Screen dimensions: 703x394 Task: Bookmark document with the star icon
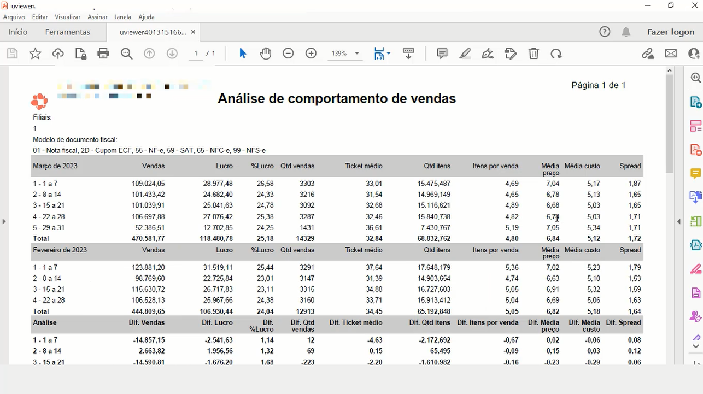[x=35, y=54]
